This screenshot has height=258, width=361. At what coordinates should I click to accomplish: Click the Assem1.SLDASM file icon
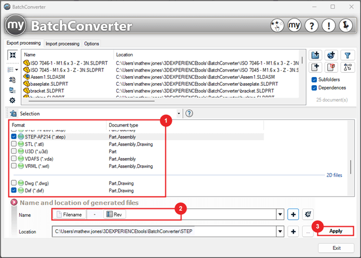pyautogui.click(x=27, y=77)
